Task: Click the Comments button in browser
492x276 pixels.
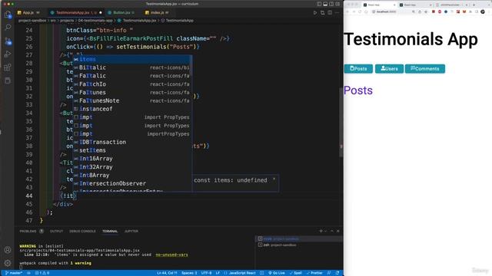Action: pyautogui.click(x=425, y=68)
